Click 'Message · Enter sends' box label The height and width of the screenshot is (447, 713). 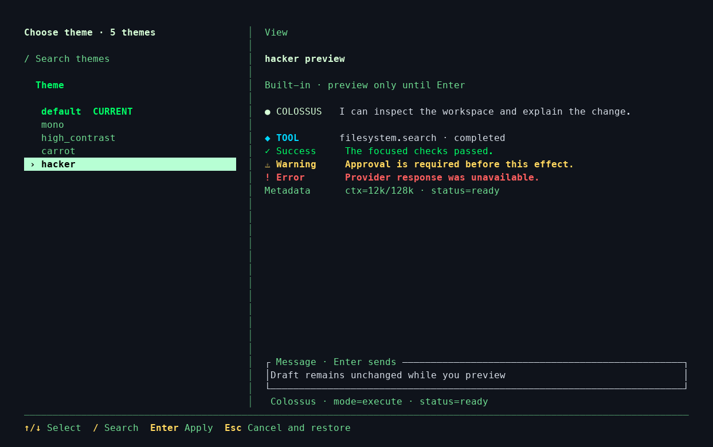pos(336,362)
